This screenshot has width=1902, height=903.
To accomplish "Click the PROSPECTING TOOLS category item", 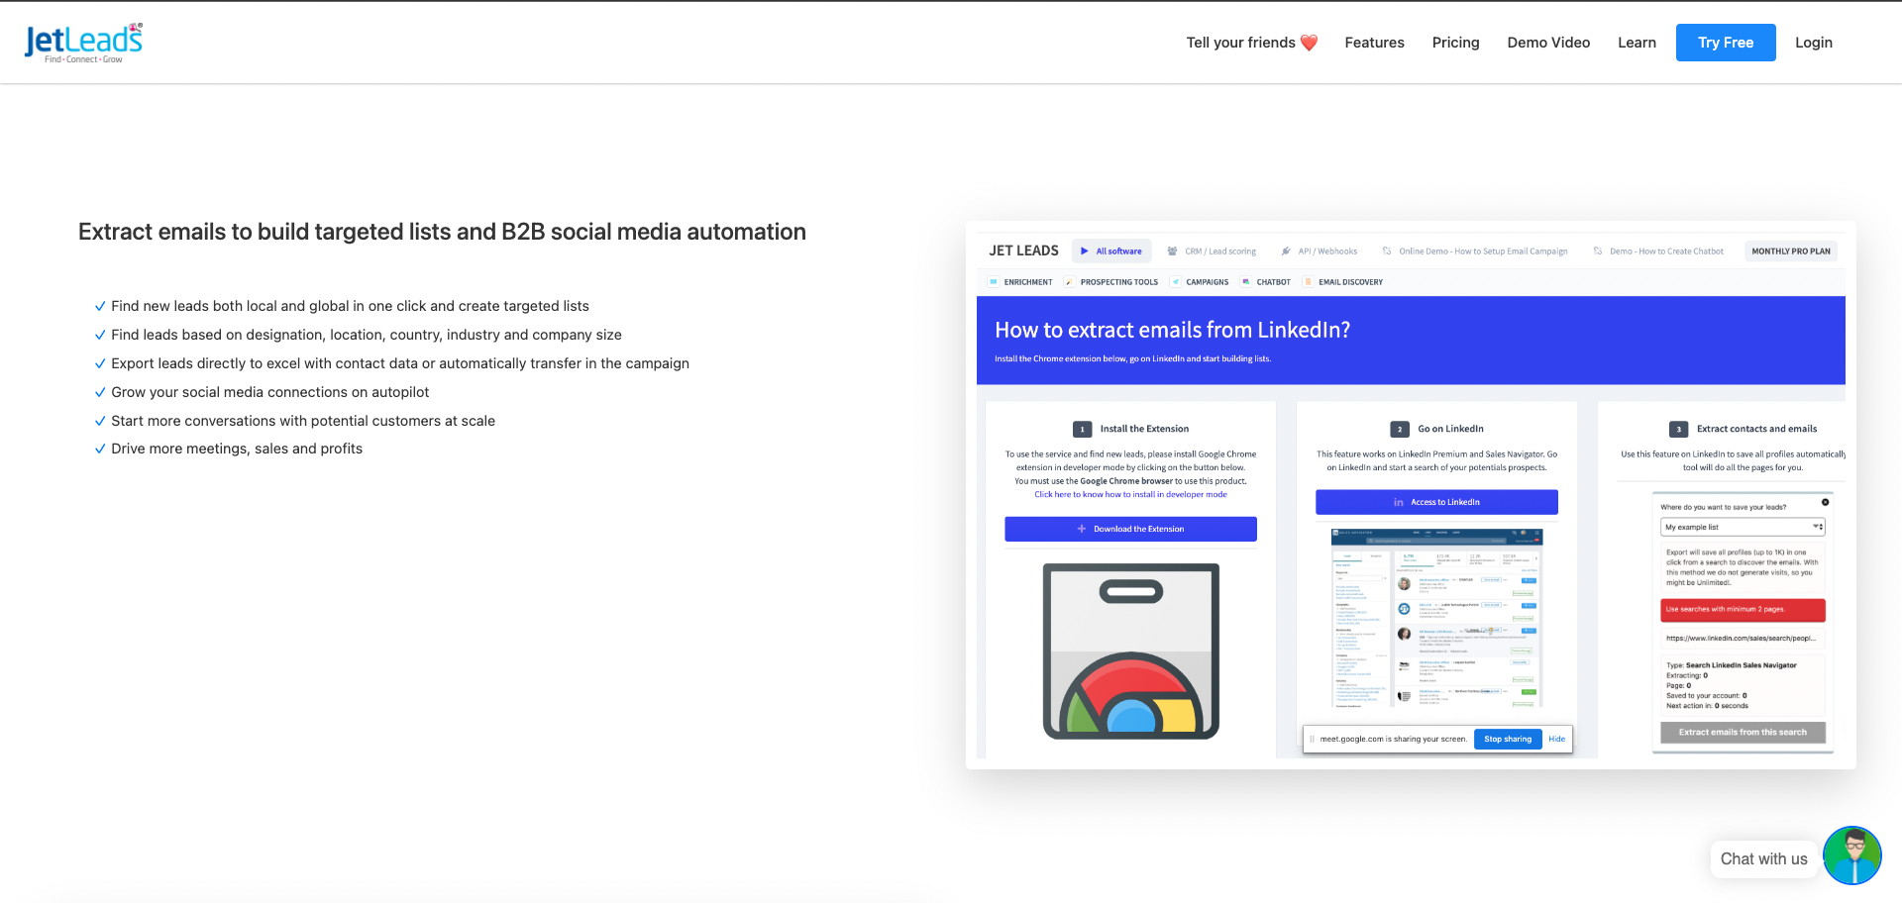I will click(x=1111, y=282).
